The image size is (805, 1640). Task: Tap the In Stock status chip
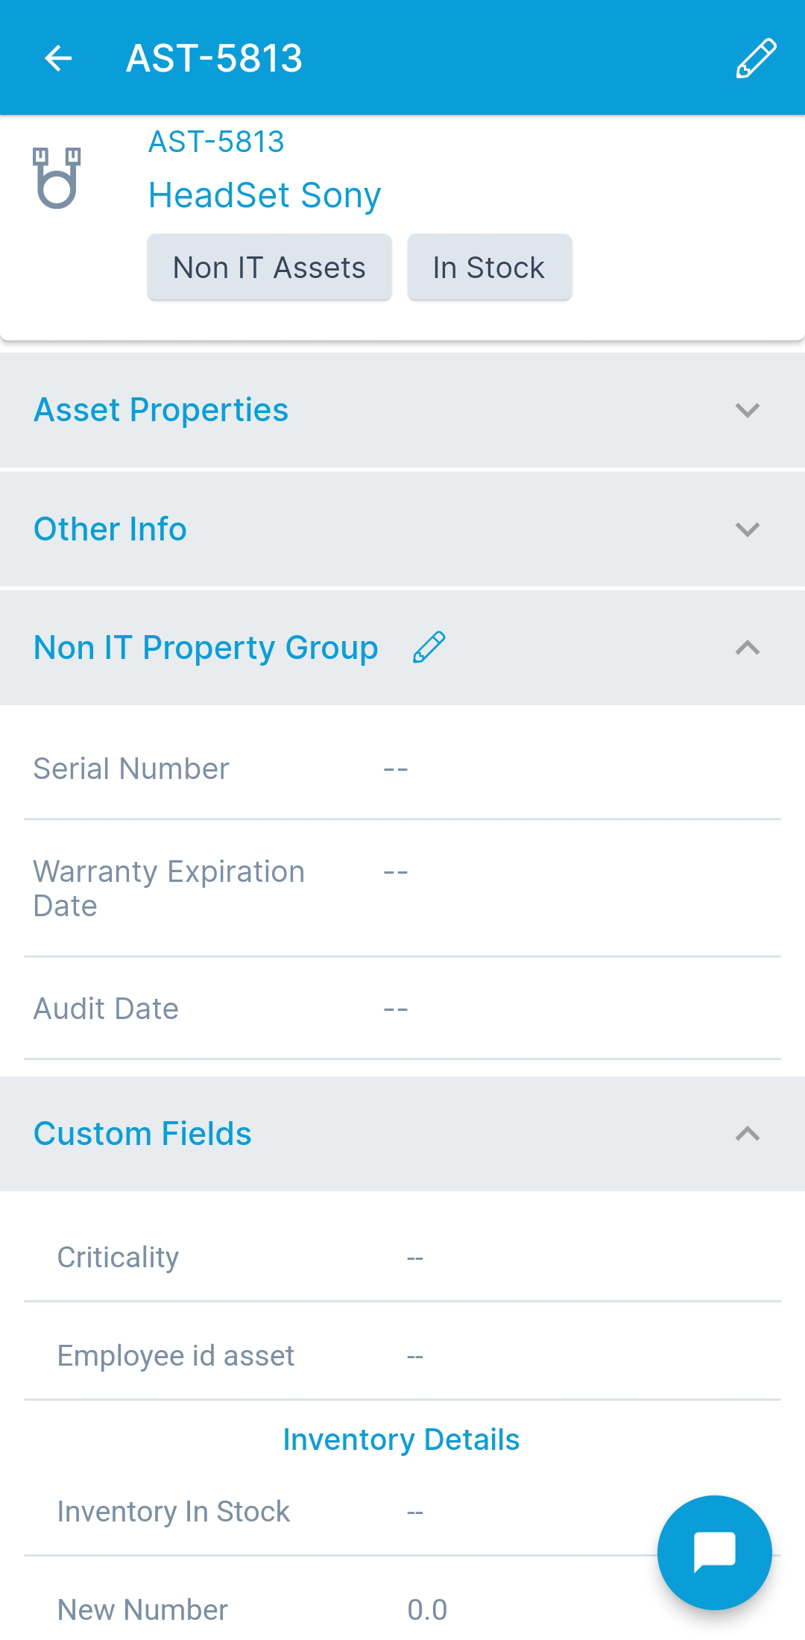point(489,267)
